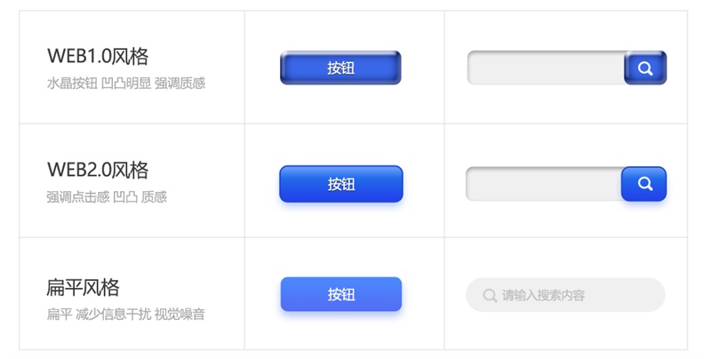The image size is (711, 359).
Task: Click the 凹凸明显 phrase under WEB1.0风格
Action: click(x=126, y=84)
